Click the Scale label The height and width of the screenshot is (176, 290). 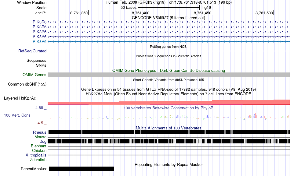tap(41, 8)
